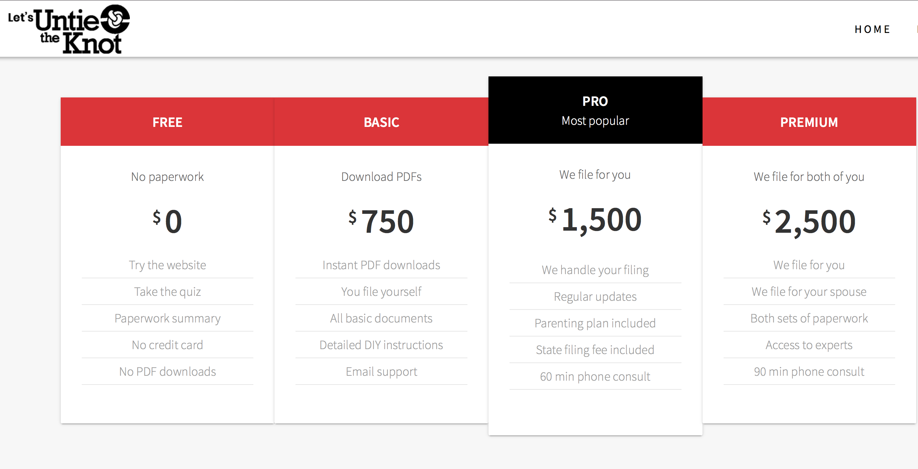Click the $750 Basic plan price
The height and width of the screenshot is (469, 918).
[381, 221]
